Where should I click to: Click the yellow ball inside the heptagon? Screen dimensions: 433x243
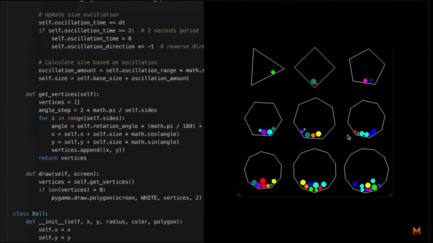pos(319,134)
